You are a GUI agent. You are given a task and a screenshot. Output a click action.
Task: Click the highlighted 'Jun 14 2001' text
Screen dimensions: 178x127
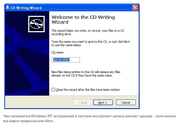(61, 60)
